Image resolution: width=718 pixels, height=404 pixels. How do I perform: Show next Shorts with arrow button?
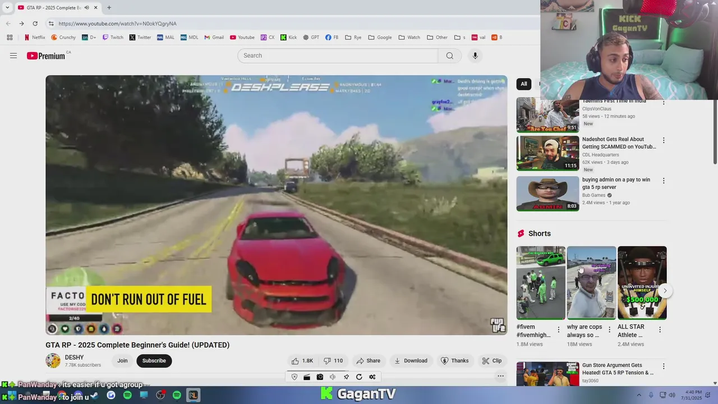(665, 291)
